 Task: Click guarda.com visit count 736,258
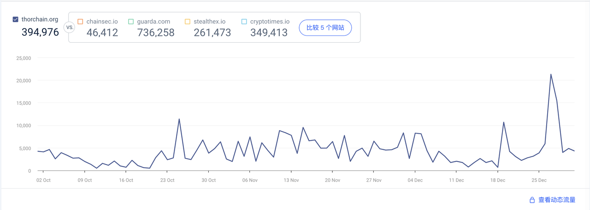click(156, 33)
